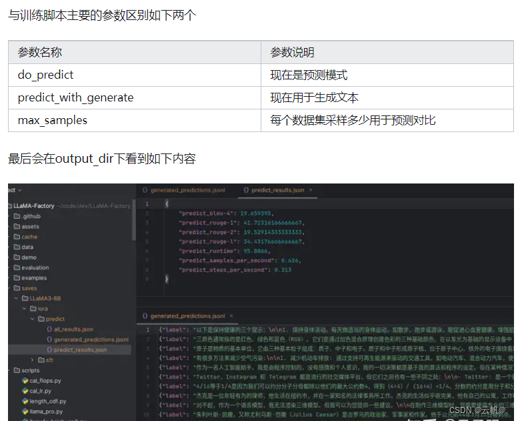The width and height of the screenshot is (516, 421).
Task: Switch to the top generated_predictions.jsonl editor tab
Action: point(184,190)
